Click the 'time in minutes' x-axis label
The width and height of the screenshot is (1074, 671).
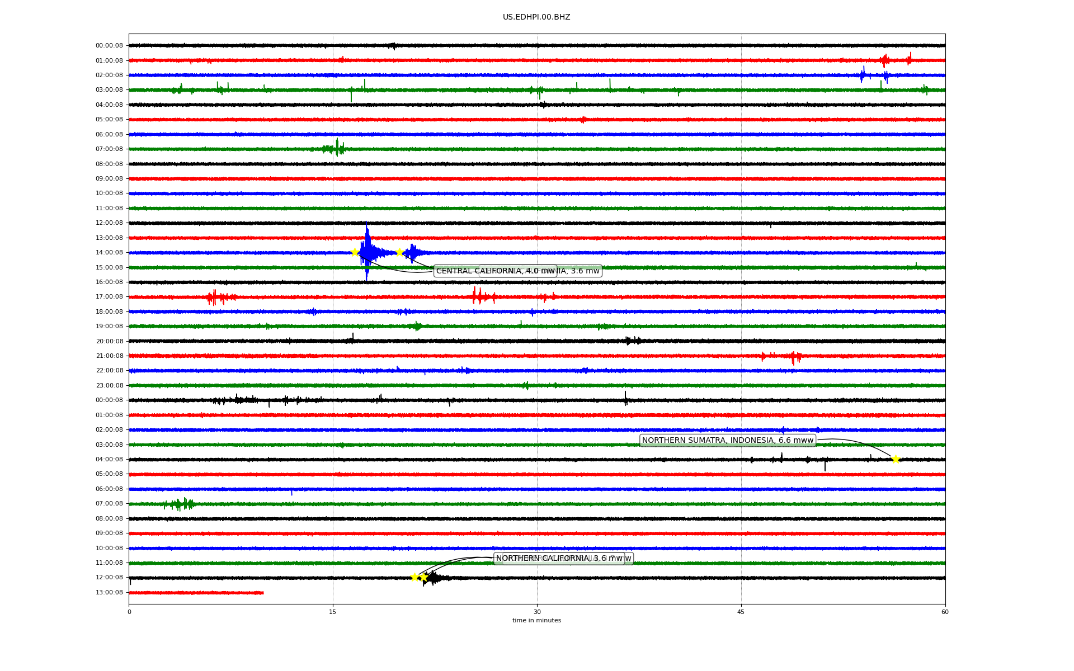pyautogui.click(x=536, y=621)
